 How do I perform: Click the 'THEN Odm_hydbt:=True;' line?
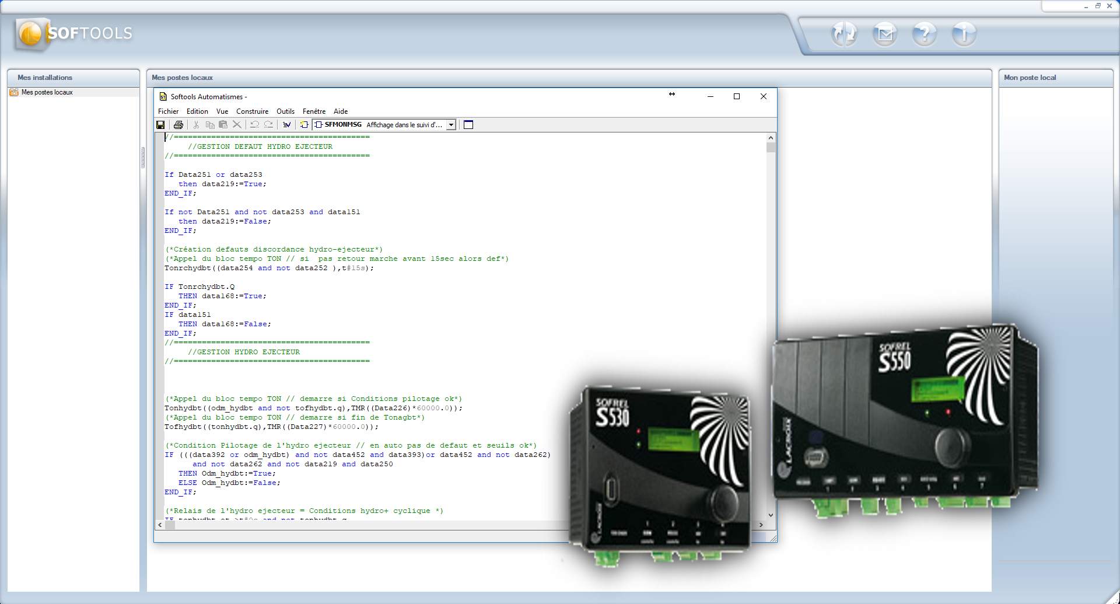coord(228,474)
